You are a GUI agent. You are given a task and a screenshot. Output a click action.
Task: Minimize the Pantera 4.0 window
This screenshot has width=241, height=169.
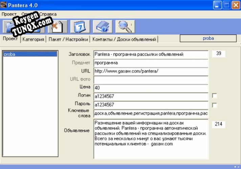coord(217,5)
